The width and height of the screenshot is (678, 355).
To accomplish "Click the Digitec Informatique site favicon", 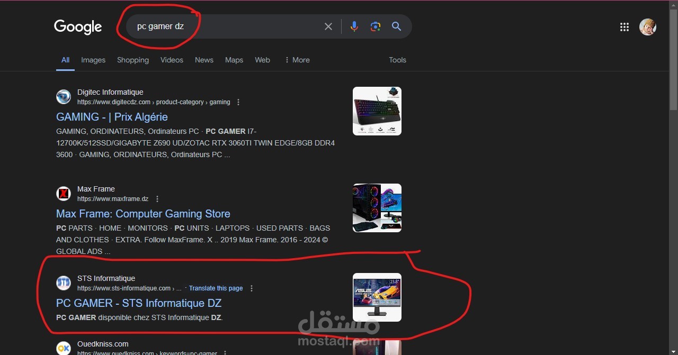I will pos(64,97).
